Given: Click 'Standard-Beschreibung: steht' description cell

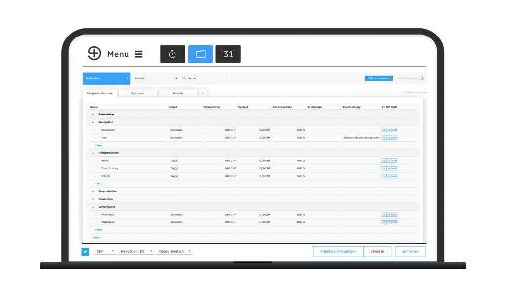Looking at the screenshot, I should pos(361,138).
